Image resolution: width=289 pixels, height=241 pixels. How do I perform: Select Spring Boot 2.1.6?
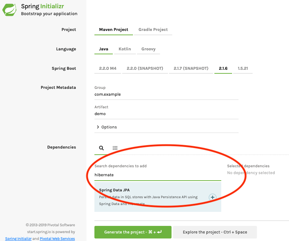point(223,68)
